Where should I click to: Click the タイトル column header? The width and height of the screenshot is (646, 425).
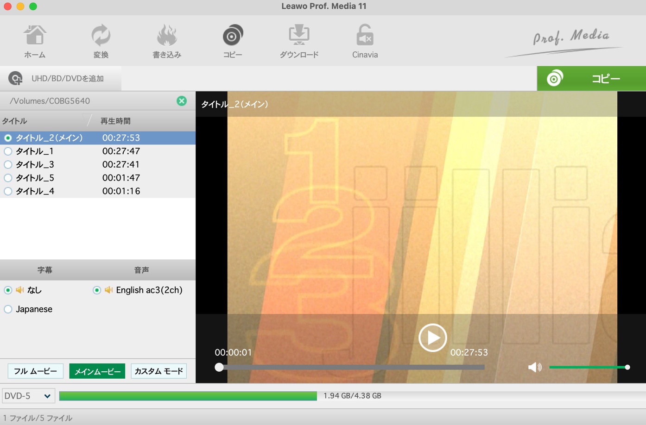(x=14, y=121)
